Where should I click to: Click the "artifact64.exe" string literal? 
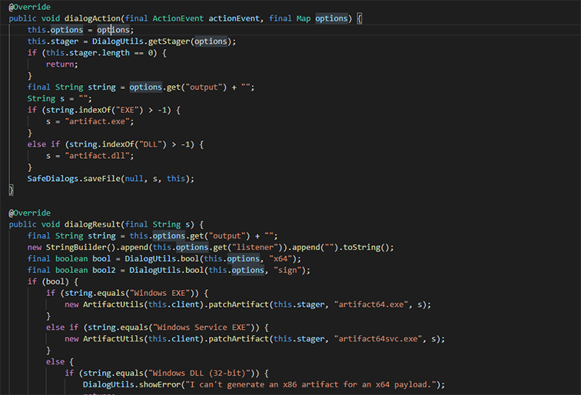click(x=371, y=304)
